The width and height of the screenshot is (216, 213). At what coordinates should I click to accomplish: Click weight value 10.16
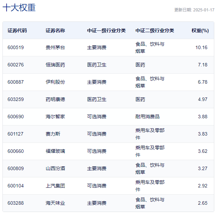[202, 47]
